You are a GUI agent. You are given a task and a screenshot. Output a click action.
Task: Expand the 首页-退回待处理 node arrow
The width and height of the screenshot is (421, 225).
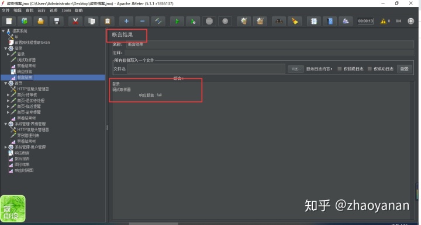(x=8, y=101)
